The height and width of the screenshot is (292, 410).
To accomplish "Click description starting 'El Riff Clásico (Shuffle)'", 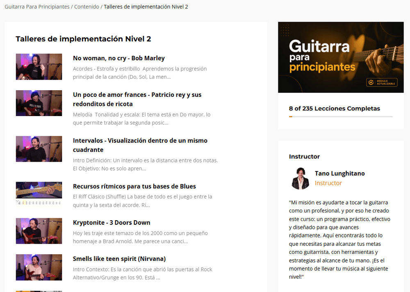I will tap(143, 201).
